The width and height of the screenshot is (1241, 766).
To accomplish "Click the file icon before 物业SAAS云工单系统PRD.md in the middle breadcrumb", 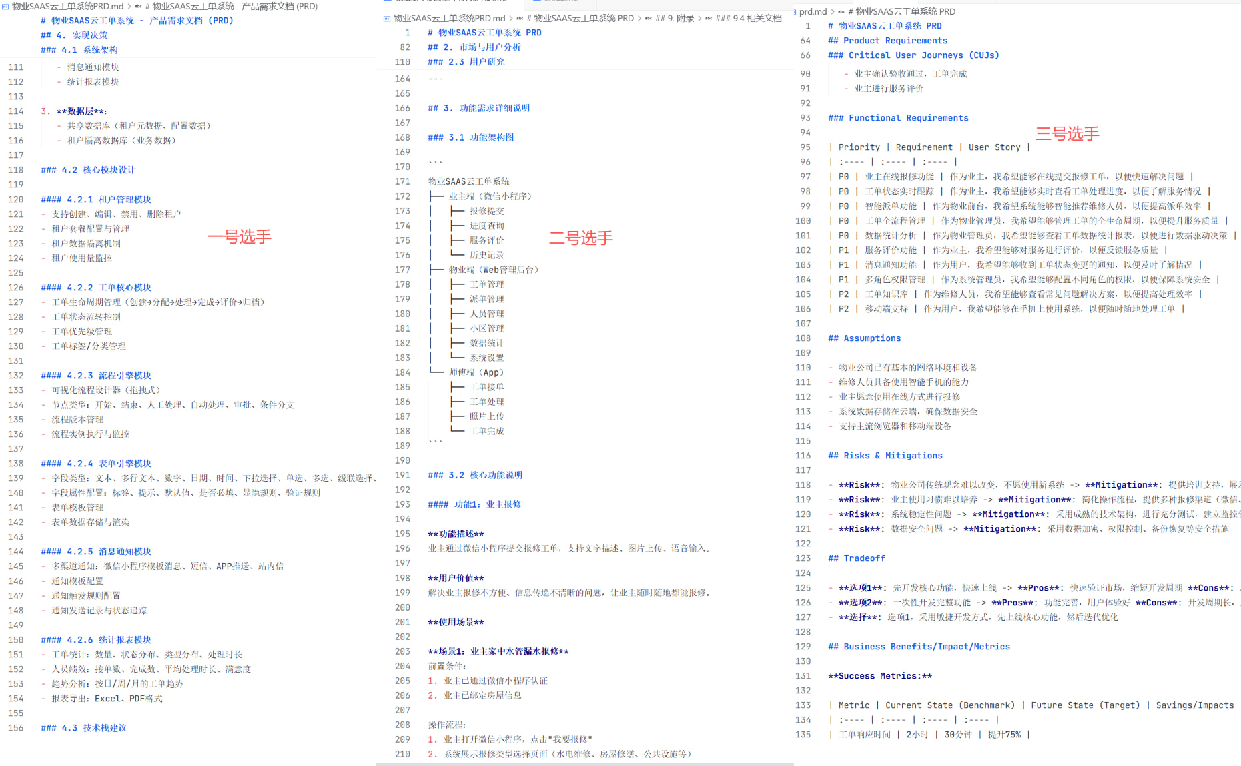I will tap(387, 18).
